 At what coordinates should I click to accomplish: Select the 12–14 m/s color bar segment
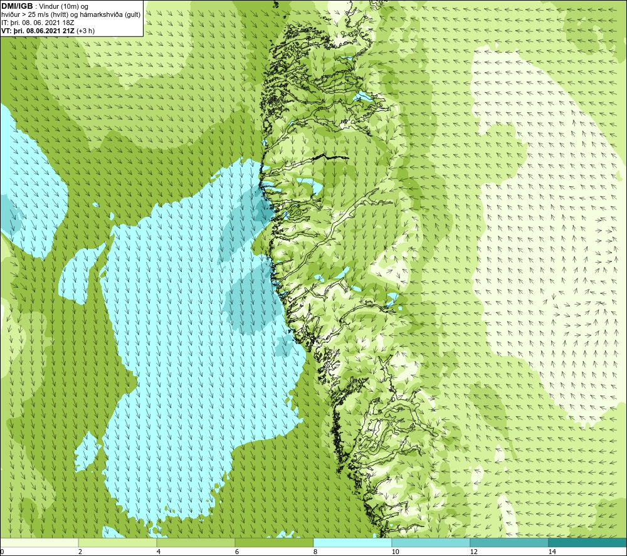[509, 542]
